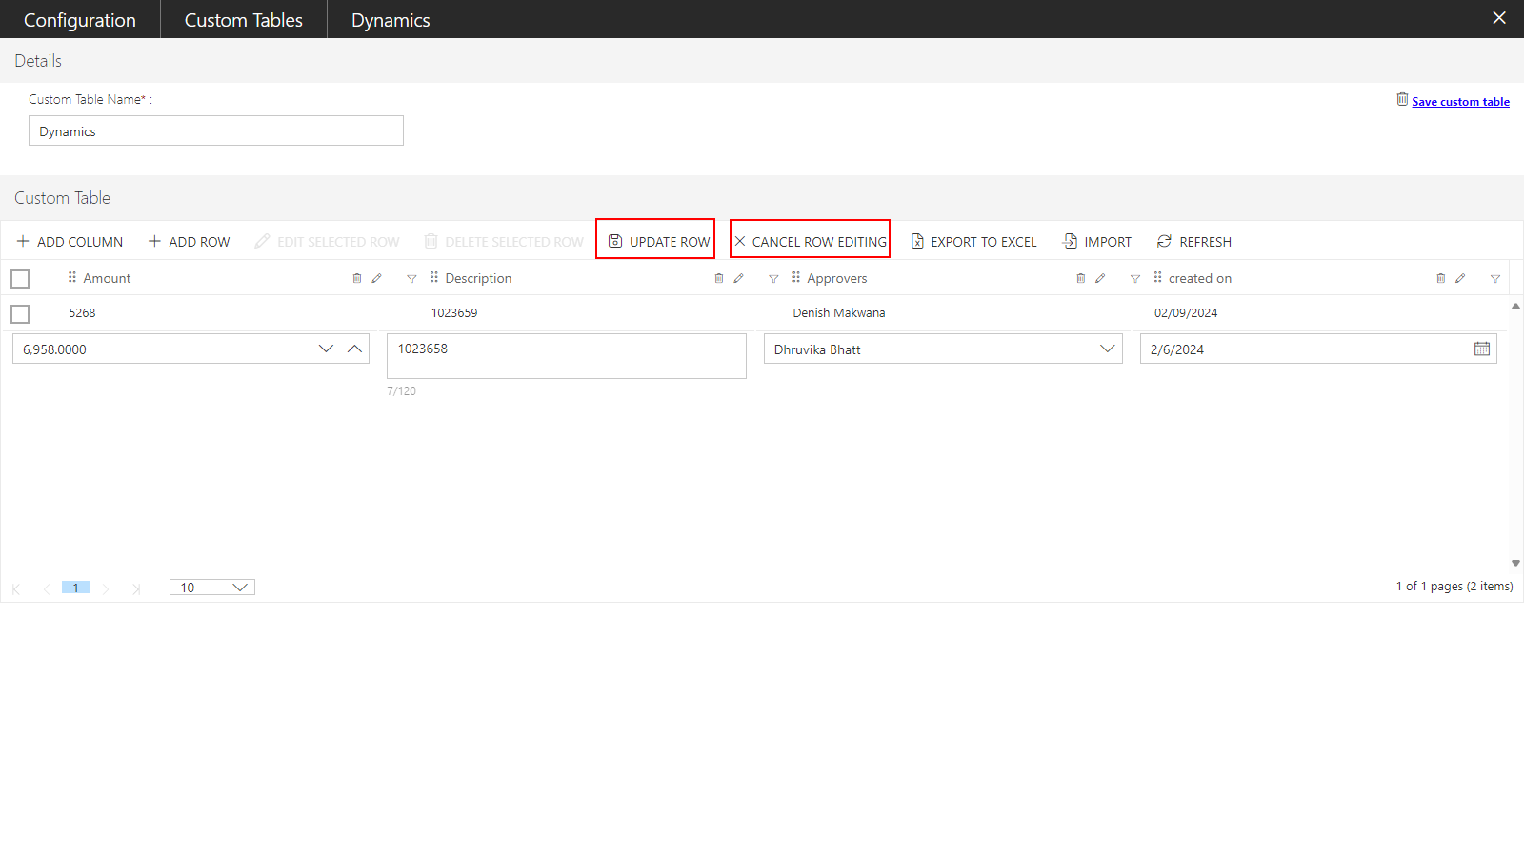Click the grid scroll up arrow
Screen dimensions: 1524x857
1515,307
